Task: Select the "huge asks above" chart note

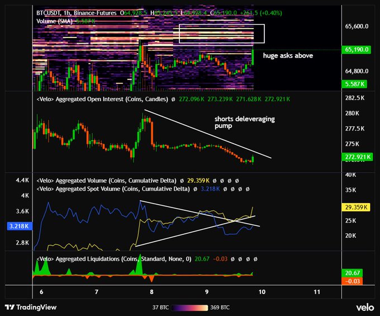Action: coord(288,56)
